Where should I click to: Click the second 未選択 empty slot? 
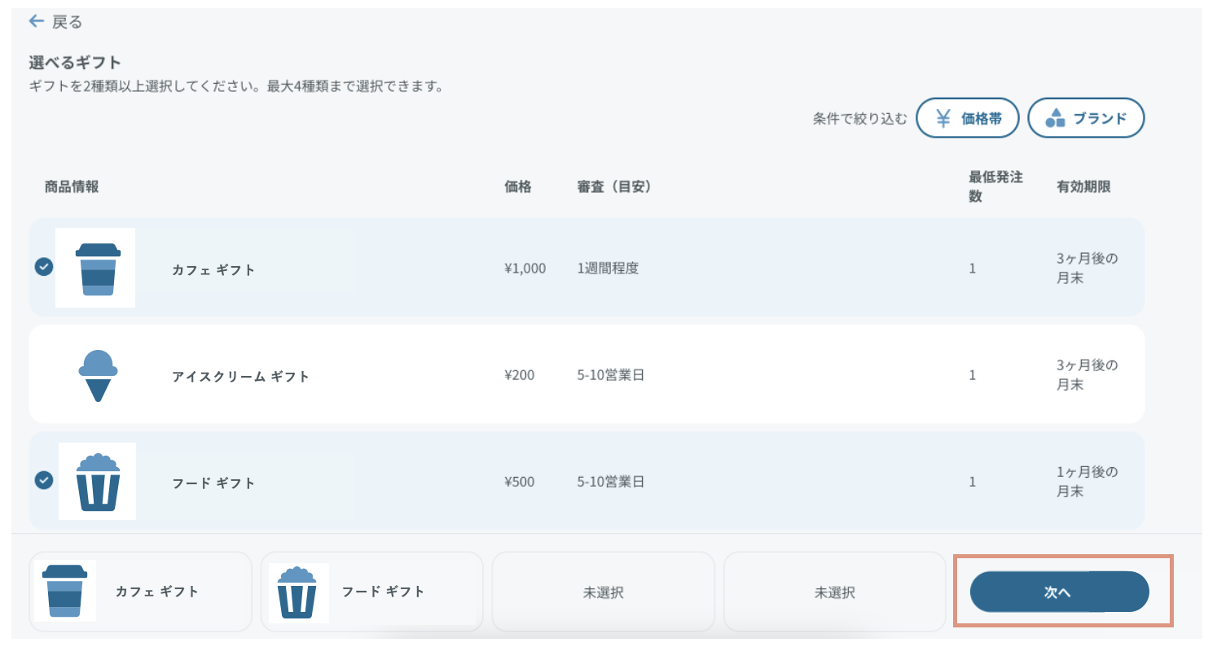pyautogui.click(x=834, y=592)
